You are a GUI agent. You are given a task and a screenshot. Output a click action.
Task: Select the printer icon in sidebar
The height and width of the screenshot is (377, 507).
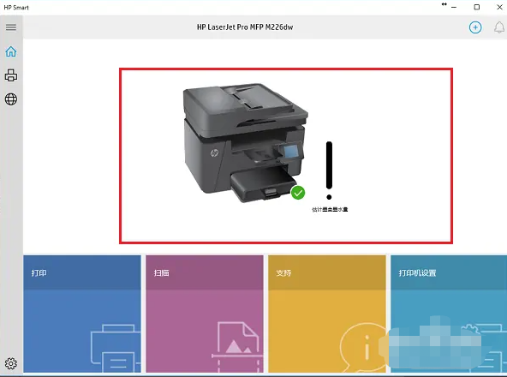point(11,75)
